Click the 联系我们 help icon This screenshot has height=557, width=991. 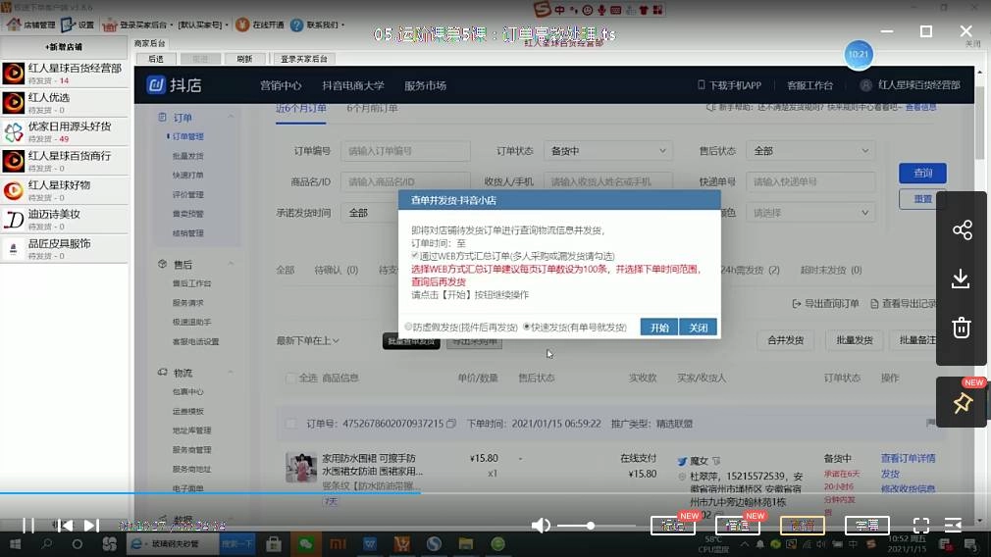[x=297, y=25]
